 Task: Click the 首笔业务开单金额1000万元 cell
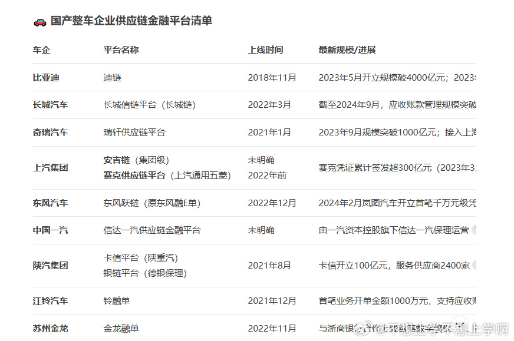pos(397,301)
